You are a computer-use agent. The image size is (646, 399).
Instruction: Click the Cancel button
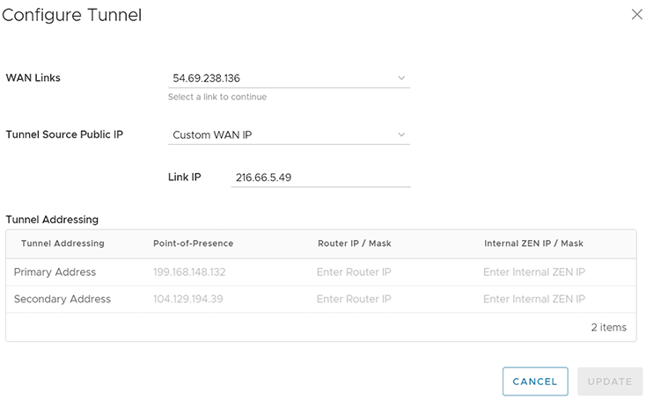point(535,381)
